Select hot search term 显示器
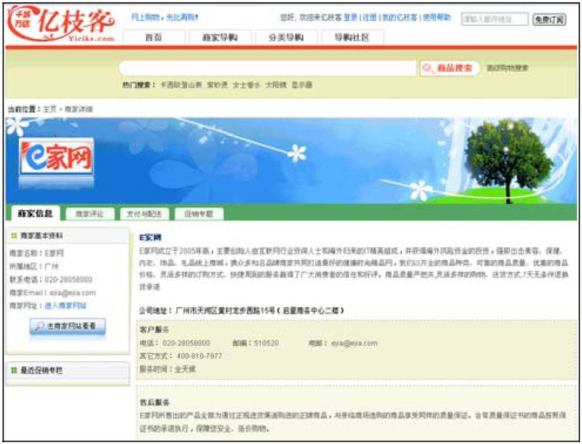Screen dimensions: 582x444 pos(301,85)
